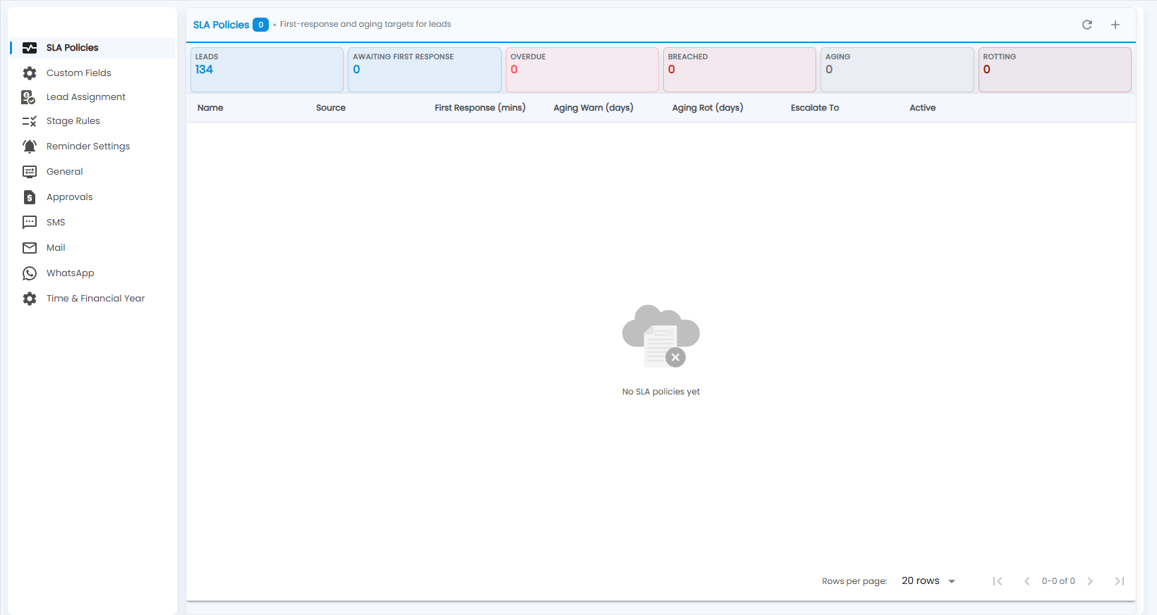This screenshot has width=1157, height=615.
Task: Open Approvals settings page
Action: 92,197
